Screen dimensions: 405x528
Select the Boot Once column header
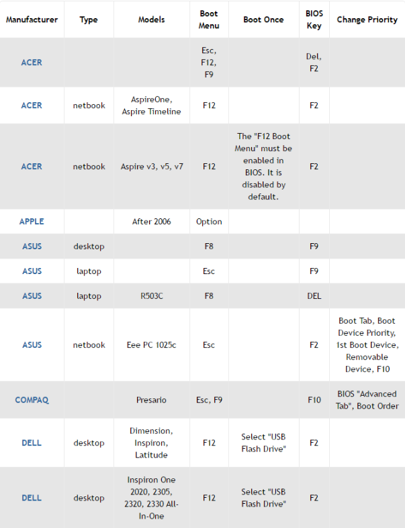click(263, 20)
